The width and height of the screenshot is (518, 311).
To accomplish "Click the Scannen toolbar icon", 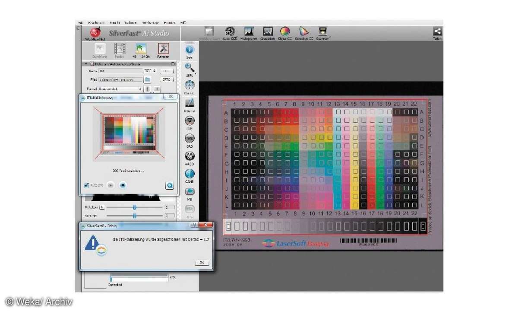I will [x=322, y=31].
